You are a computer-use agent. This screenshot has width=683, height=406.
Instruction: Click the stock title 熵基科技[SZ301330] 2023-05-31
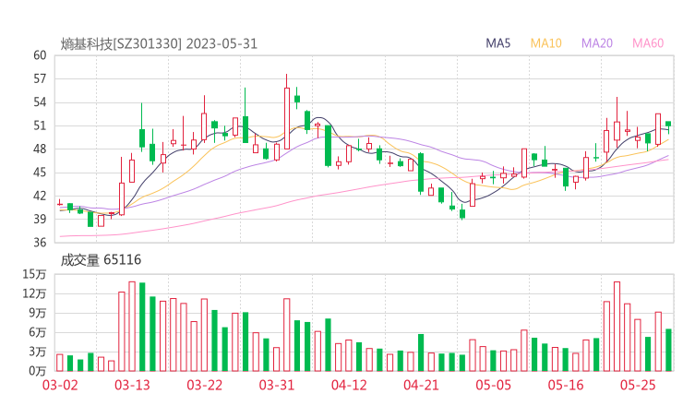pos(159,44)
